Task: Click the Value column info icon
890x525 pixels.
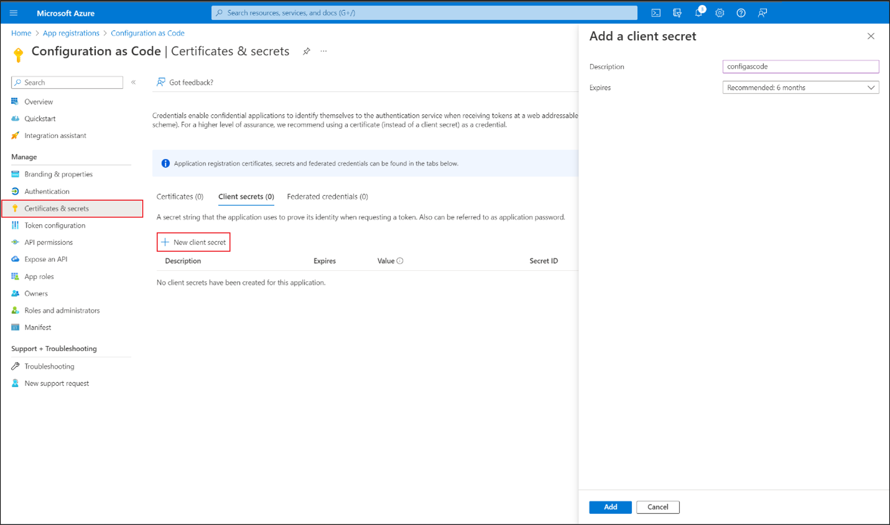Action: (x=400, y=261)
